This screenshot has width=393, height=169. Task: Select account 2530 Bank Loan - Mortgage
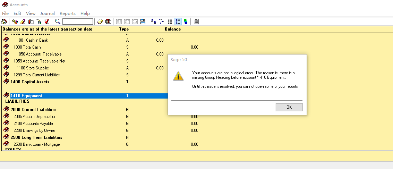coord(36,144)
